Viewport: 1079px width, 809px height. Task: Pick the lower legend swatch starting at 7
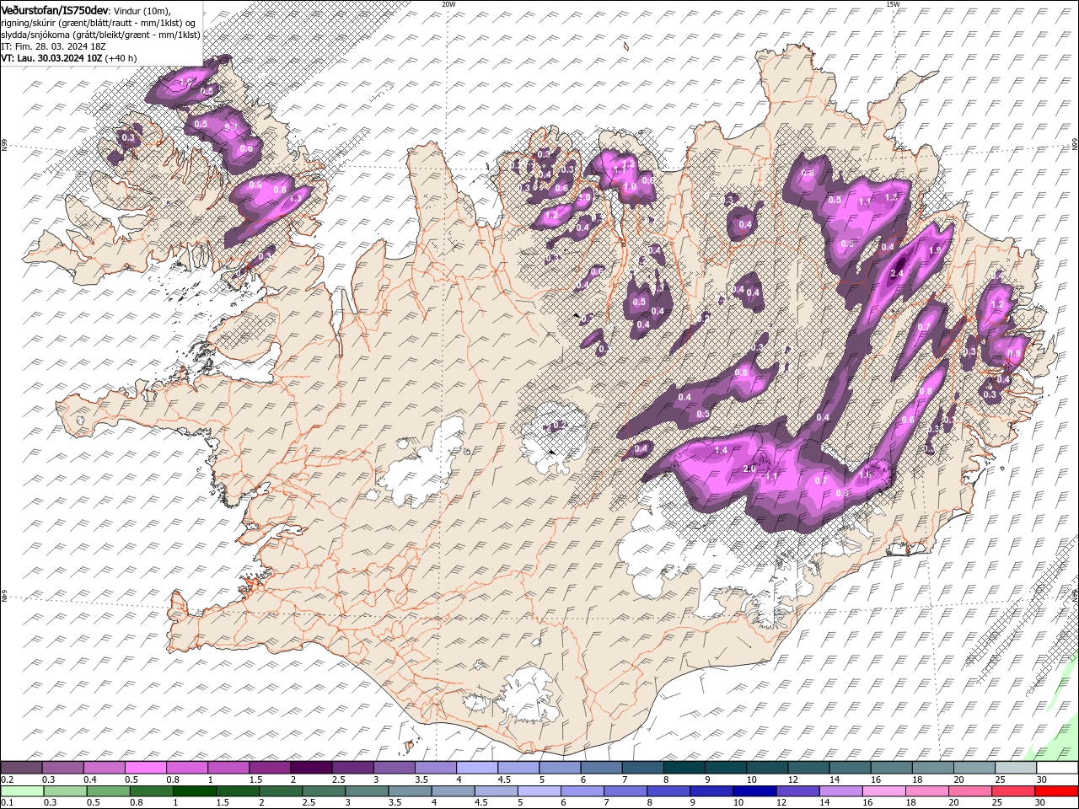[626, 790]
